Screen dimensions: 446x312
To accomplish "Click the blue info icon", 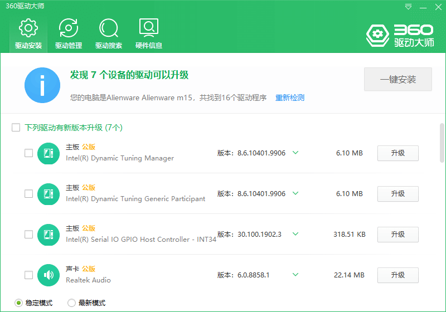I will click(x=42, y=85).
